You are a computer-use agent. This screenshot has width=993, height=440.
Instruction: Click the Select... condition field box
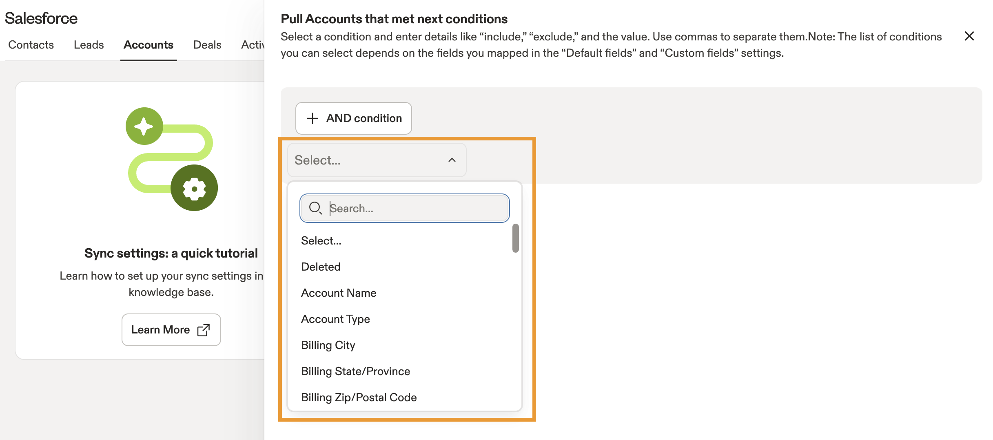(377, 160)
